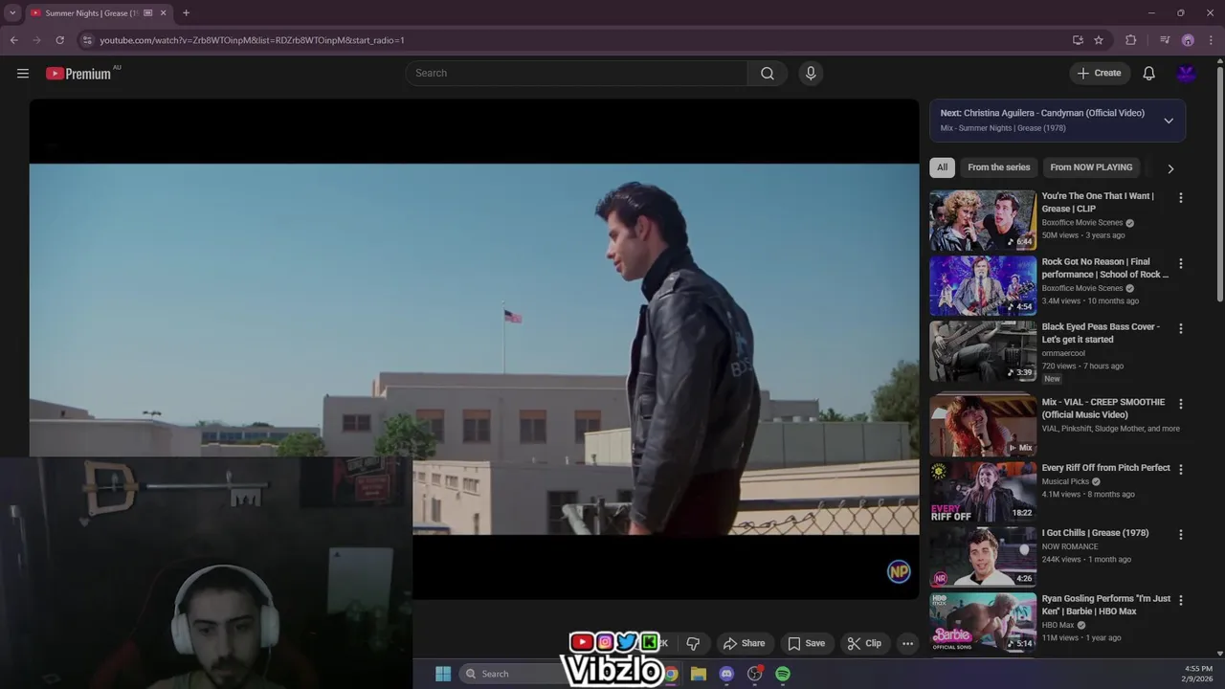Image resolution: width=1225 pixels, height=689 pixels.
Task: Open "Next: Christina Aguilera - Candyman" title
Action: tap(1042, 113)
